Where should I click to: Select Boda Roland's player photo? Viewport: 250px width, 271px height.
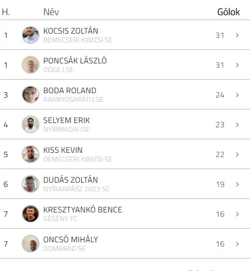click(30, 94)
